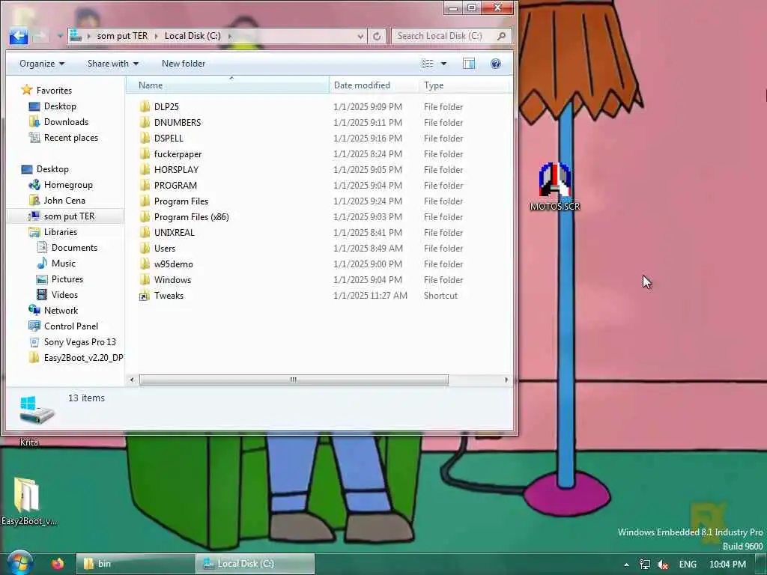Select Program Files (x86) folder
Image resolution: width=767 pixels, height=575 pixels.
[x=184, y=216]
